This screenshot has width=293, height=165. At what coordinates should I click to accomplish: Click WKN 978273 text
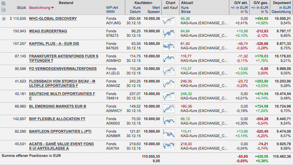click(x=112, y=36)
